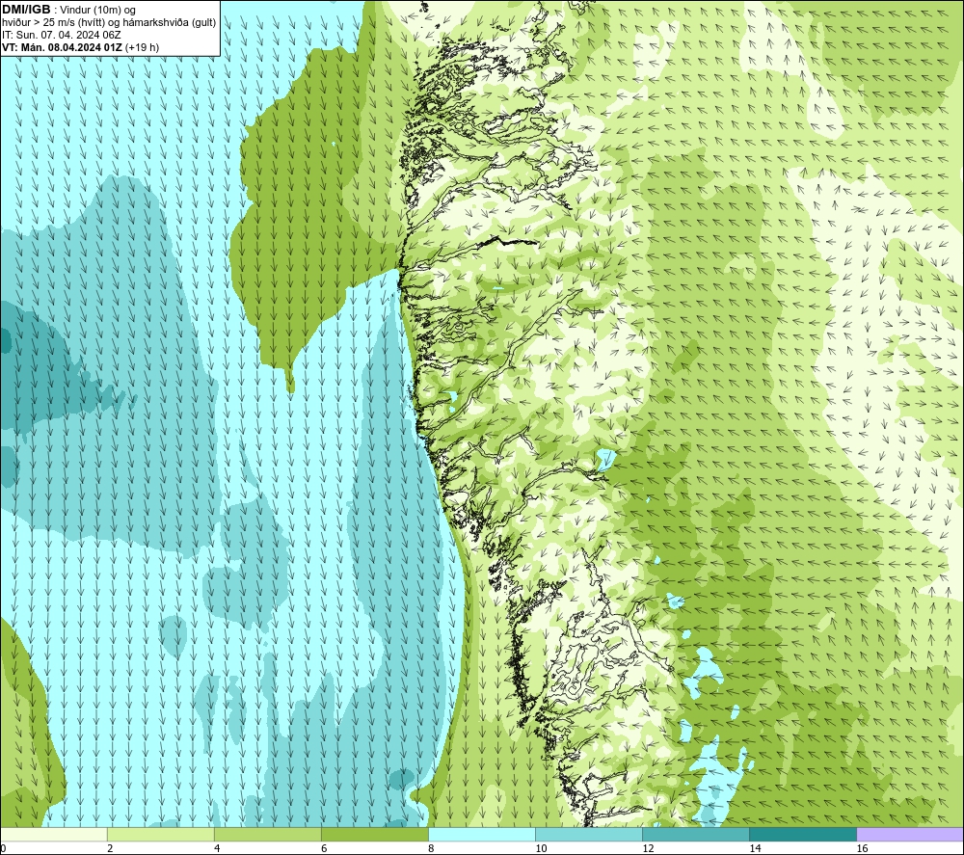The image size is (964, 855).
Task: Click the 10–12 m/s turquoise legend swatch
Action: 588,834
